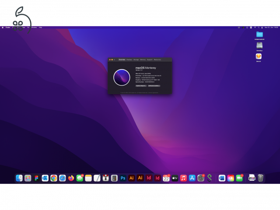Open Microsoft Word in the Dock

[222, 178]
